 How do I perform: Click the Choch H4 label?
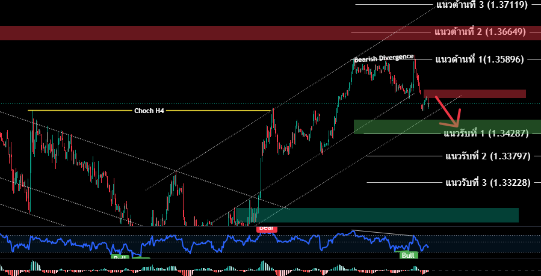[x=149, y=111]
